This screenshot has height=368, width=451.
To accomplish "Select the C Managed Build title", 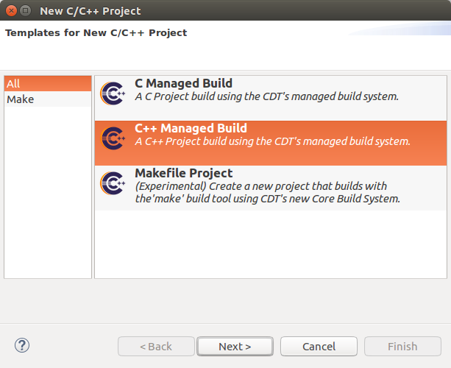I will tap(183, 84).
